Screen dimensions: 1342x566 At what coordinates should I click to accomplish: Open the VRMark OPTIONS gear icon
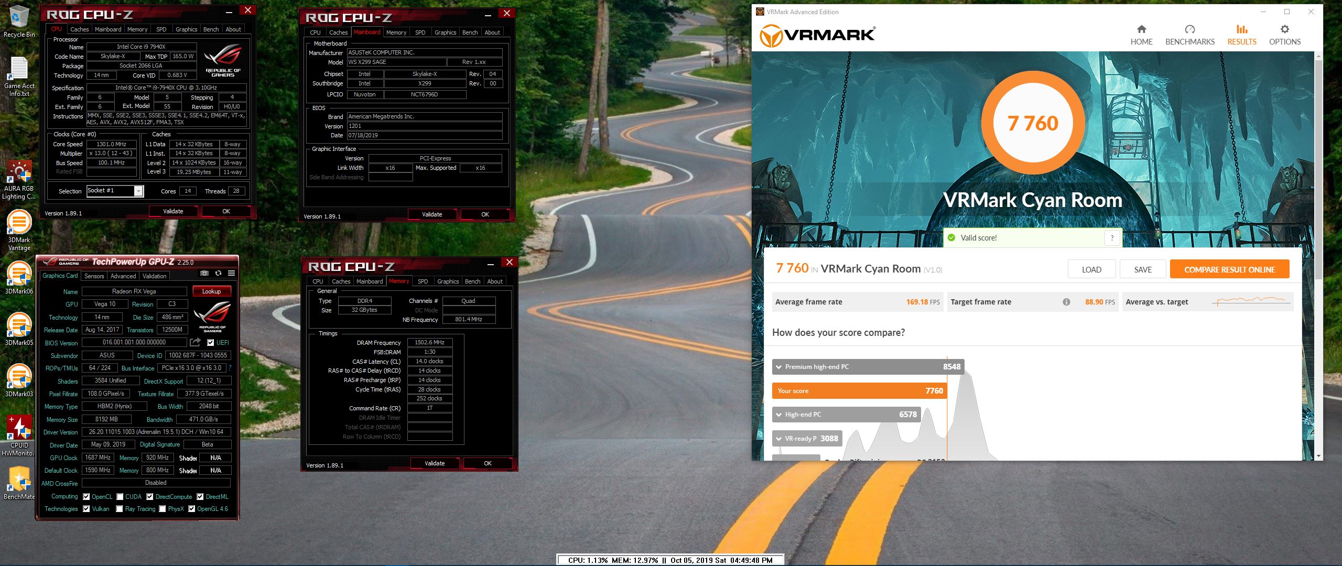click(1284, 29)
